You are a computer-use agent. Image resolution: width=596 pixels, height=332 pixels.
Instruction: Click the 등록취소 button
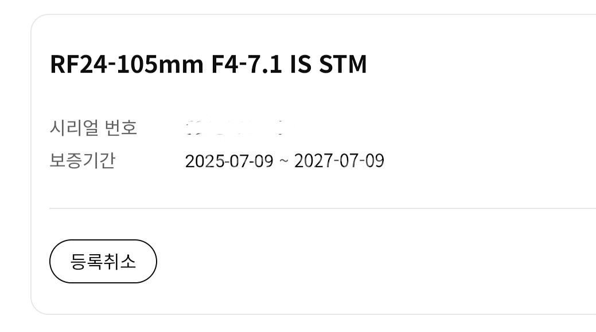click(x=103, y=262)
